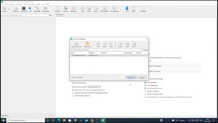Launch IntelliShell from the toolbar

point(24,9)
